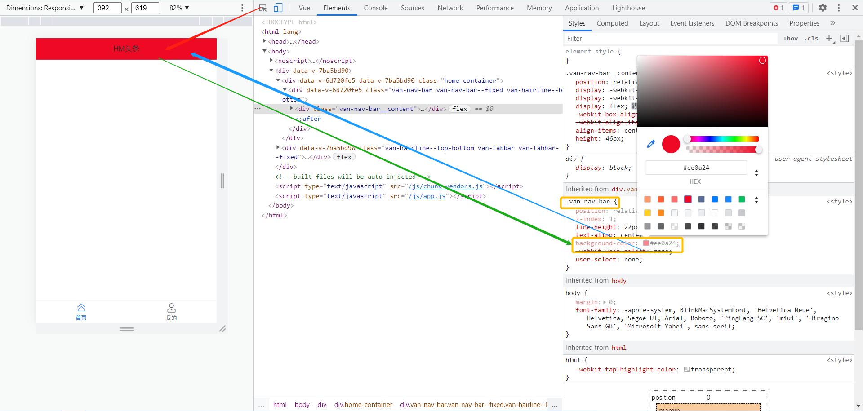Open the flexbox editor icon beside display: flex

pyautogui.click(x=634, y=106)
